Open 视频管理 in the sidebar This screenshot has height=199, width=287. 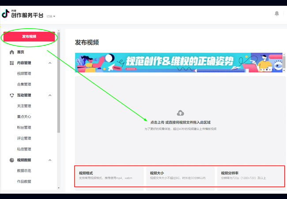tap(24, 74)
